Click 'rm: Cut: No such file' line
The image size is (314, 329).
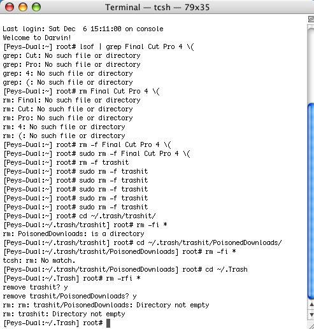click(68, 109)
